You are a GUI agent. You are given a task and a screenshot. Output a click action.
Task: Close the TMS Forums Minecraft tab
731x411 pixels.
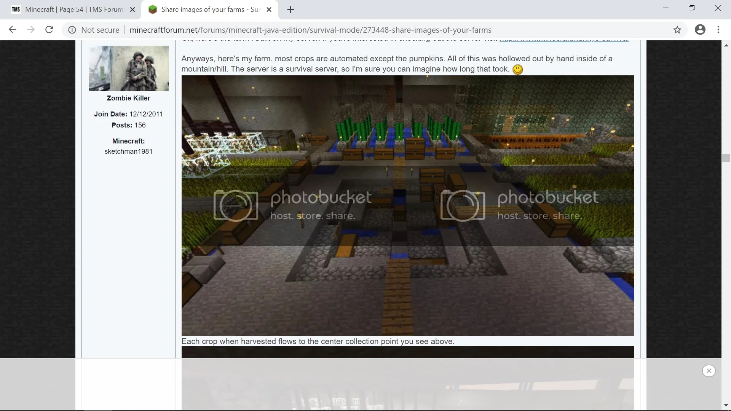[132, 10]
